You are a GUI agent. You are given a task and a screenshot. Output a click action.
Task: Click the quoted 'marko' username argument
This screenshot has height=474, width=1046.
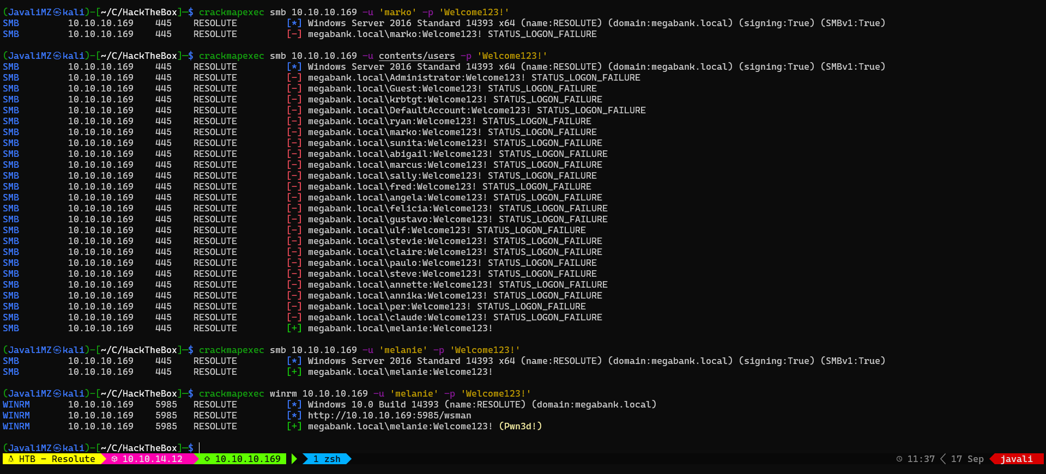(x=398, y=12)
